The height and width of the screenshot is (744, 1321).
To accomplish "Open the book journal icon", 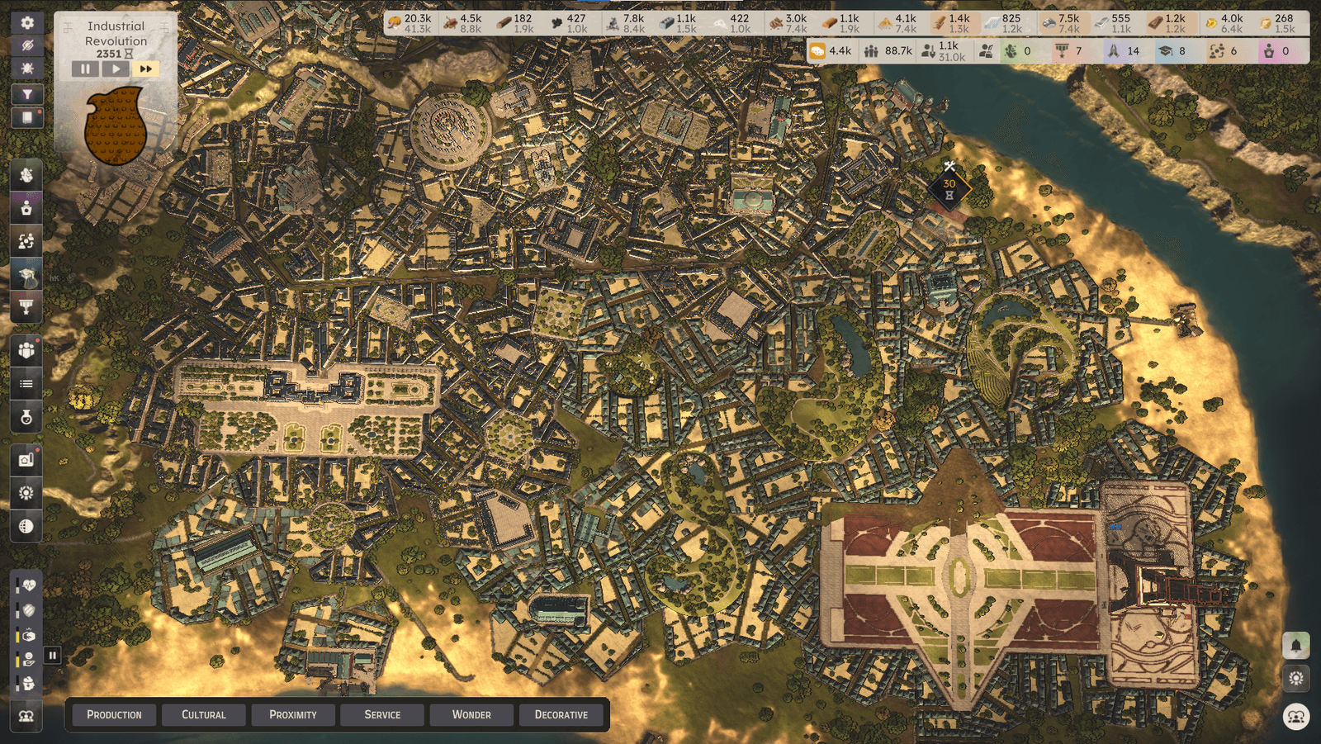I will click(x=27, y=117).
